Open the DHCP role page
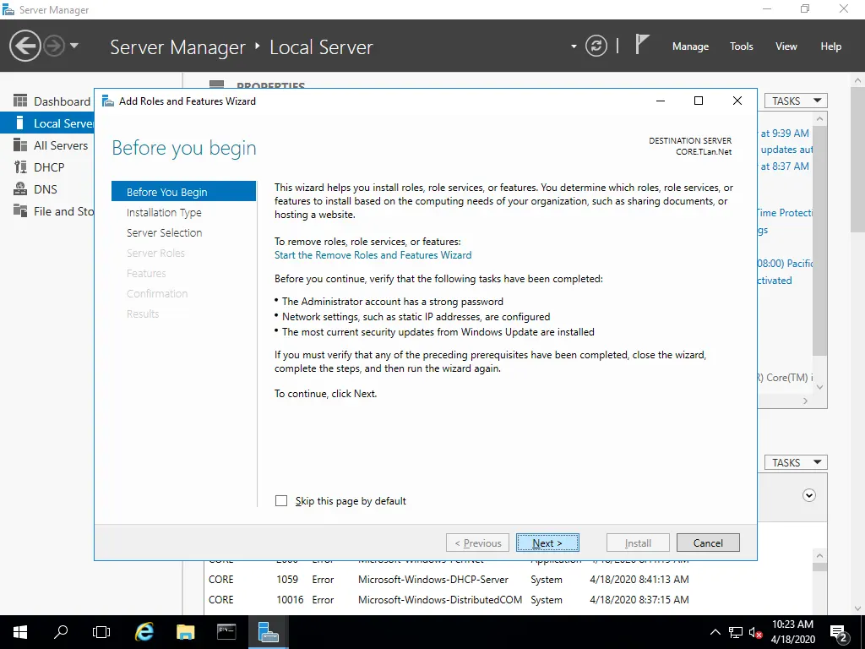Image resolution: width=865 pixels, height=649 pixels. click(x=49, y=167)
